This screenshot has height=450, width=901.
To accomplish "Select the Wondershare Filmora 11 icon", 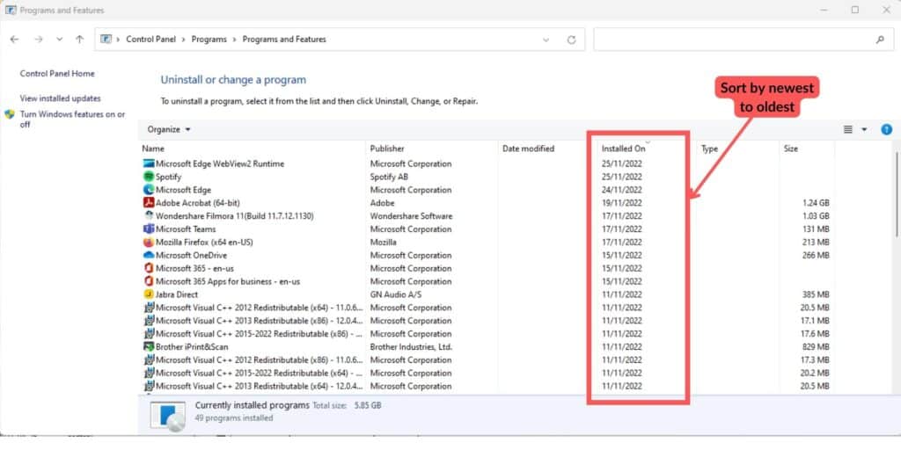I will (x=149, y=216).
